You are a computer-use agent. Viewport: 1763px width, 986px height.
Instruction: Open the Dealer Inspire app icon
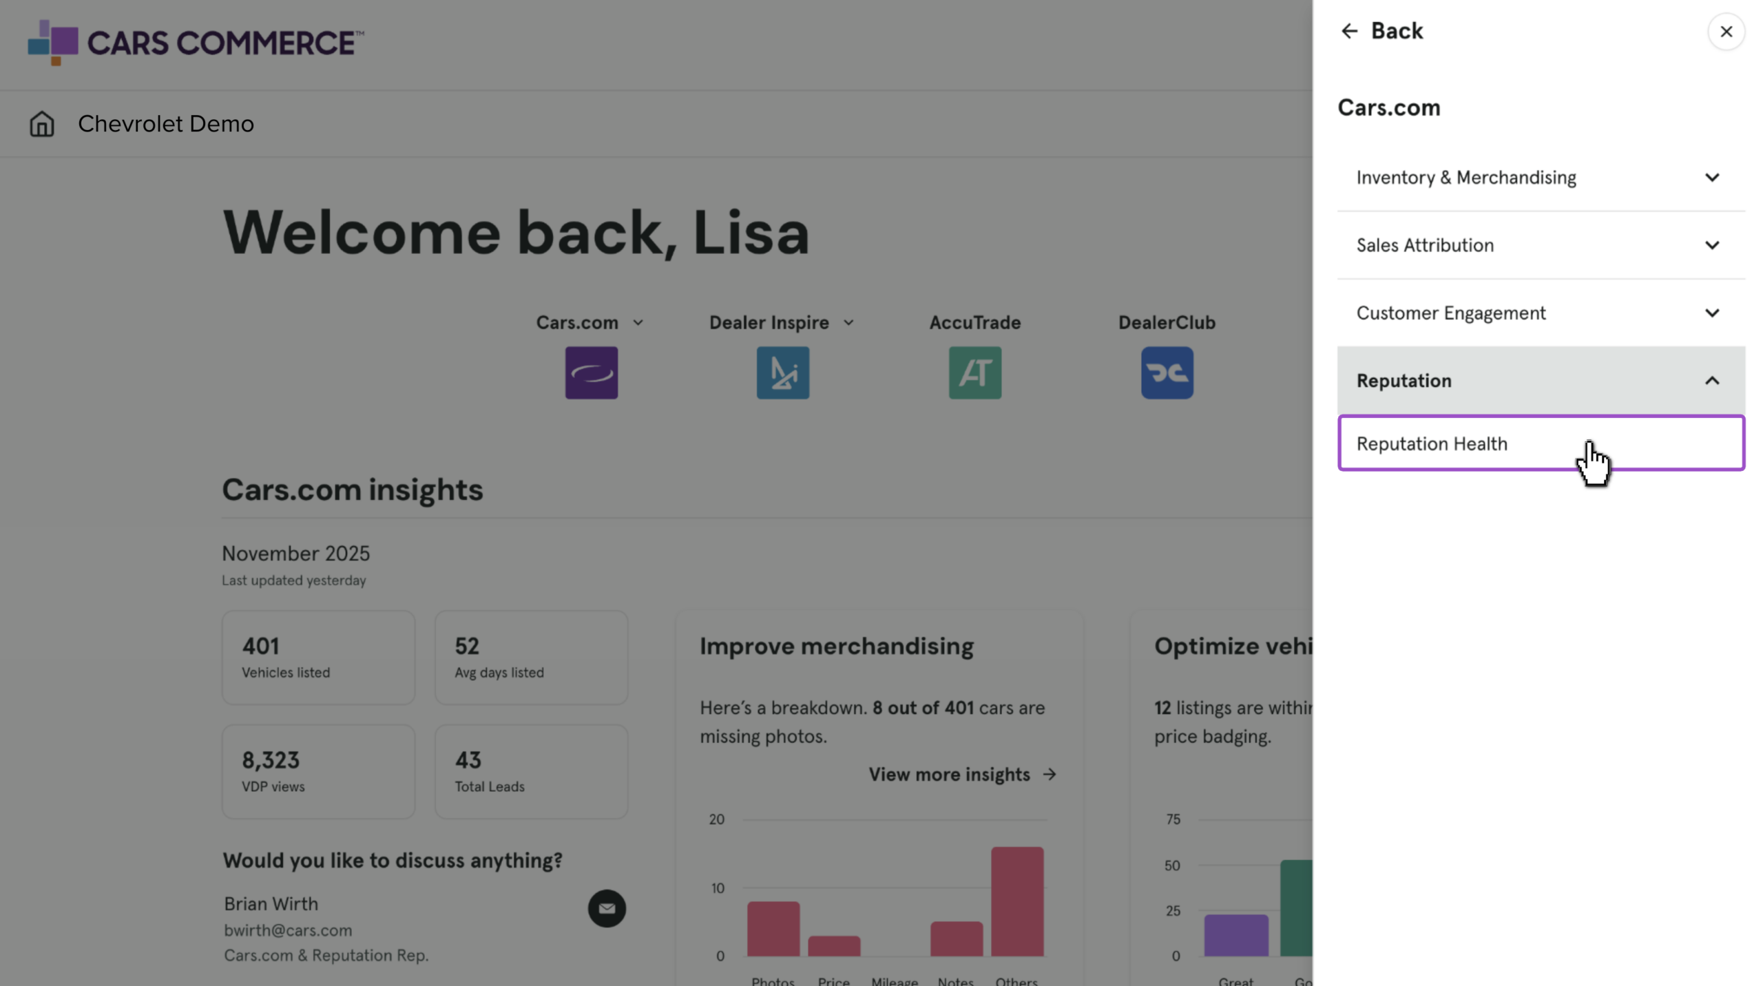click(x=782, y=373)
